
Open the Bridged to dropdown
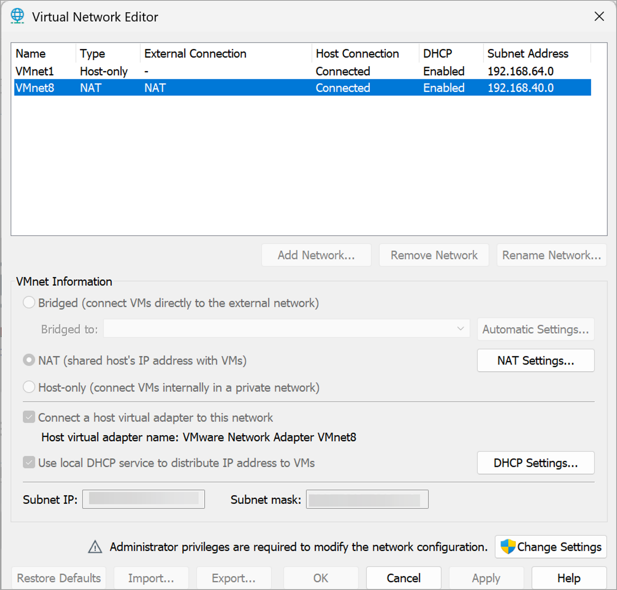coord(286,329)
